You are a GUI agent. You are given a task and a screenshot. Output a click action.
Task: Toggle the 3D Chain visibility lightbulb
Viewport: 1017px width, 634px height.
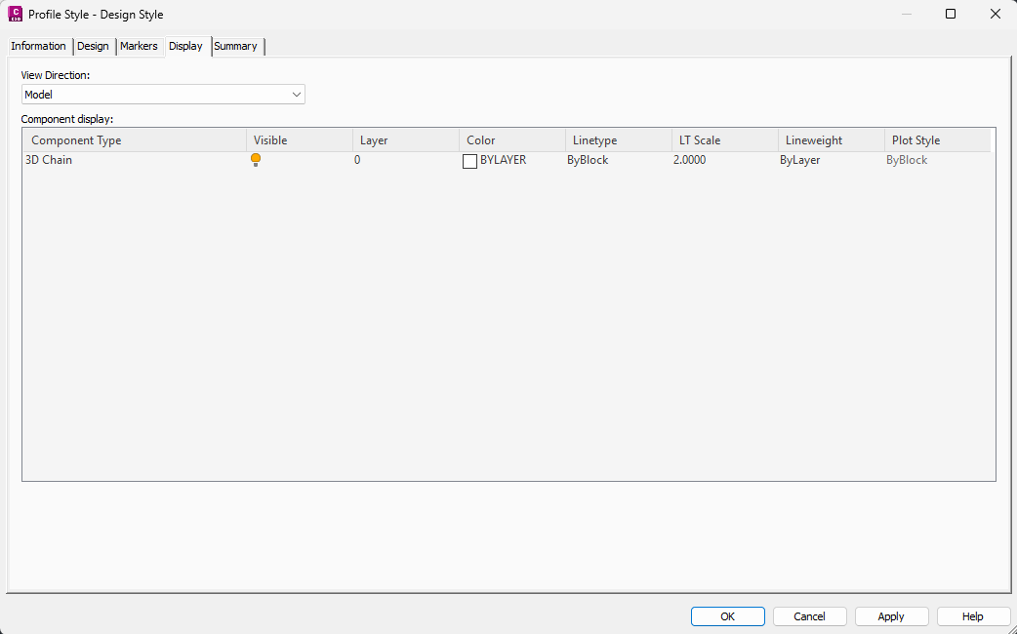point(255,159)
